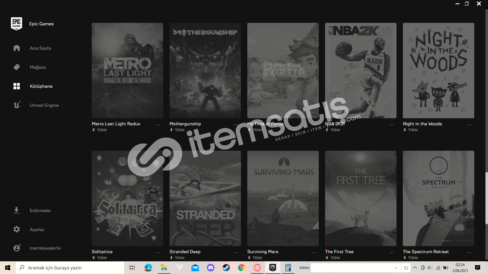488x274 pixels.
Task: Open Discord from the taskbar
Action: click(211, 268)
